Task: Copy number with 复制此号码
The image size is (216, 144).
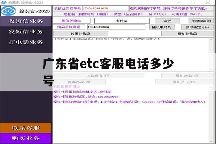Action: [x=187, y=34]
